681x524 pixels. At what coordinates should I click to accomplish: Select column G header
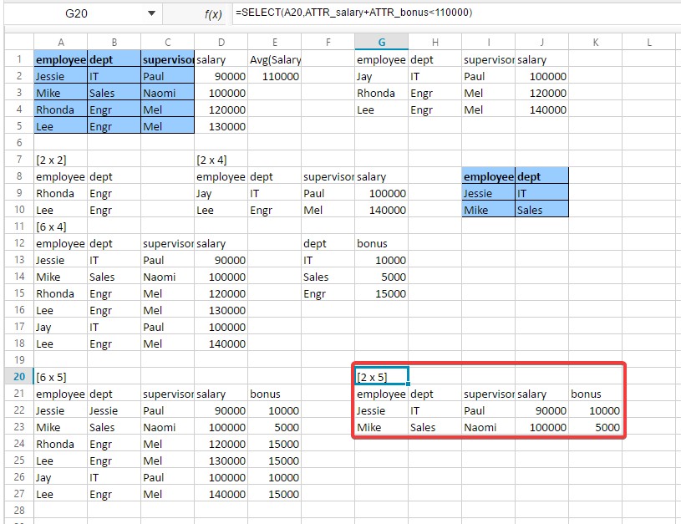tap(381, 40)
